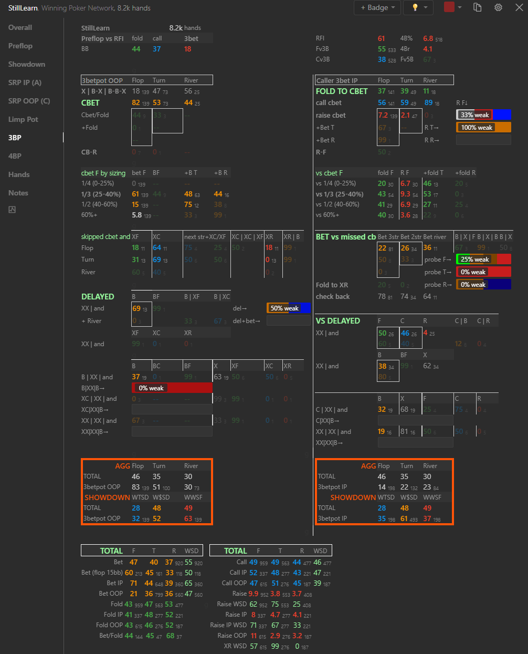Click the 8.2k hands count
Screen dimensions: 528x654
point(185,28)
